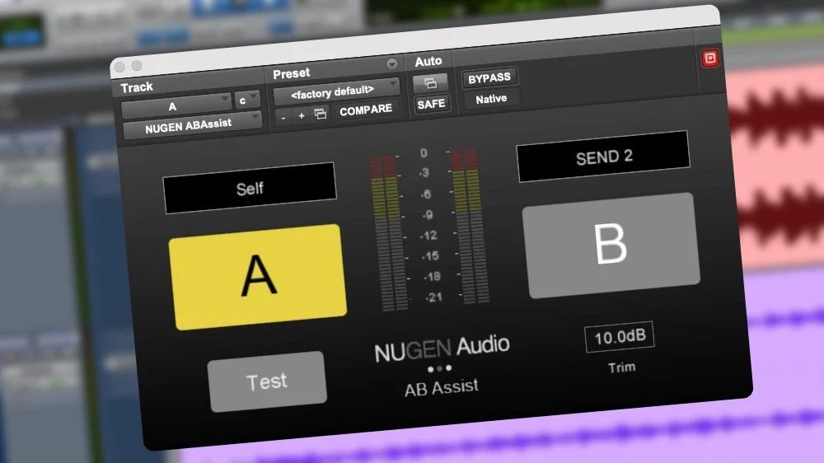Click the right level meter for B
The height and width of the screenshot is (463, 824).
click(x=471, y=226)
